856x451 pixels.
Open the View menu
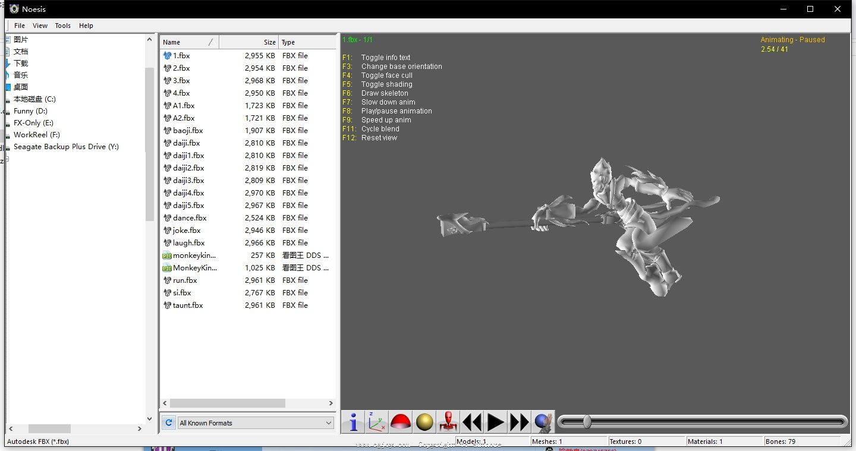[40, 26]
